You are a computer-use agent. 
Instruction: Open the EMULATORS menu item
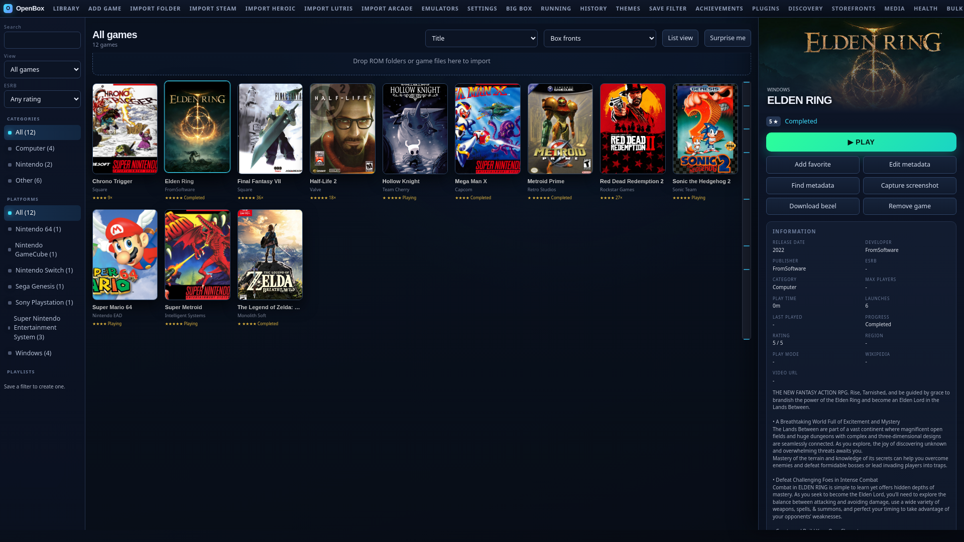[440, 9]
